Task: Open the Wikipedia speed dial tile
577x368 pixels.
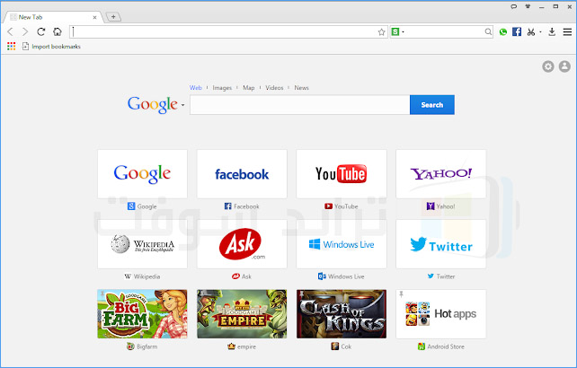Action: pos(142,244)
